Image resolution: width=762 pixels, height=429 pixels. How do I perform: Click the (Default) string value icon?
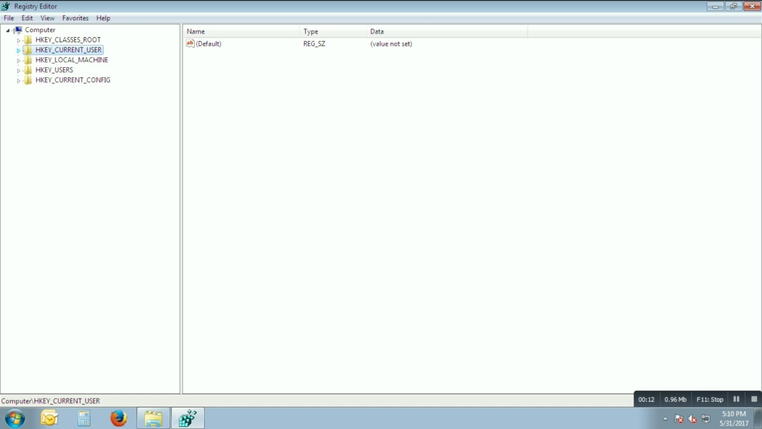coord(190,43)
